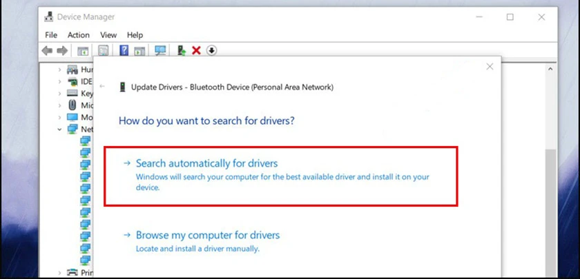Open the Help menu
The width and height of the screenshot is (580, 279).
[135, 35]
